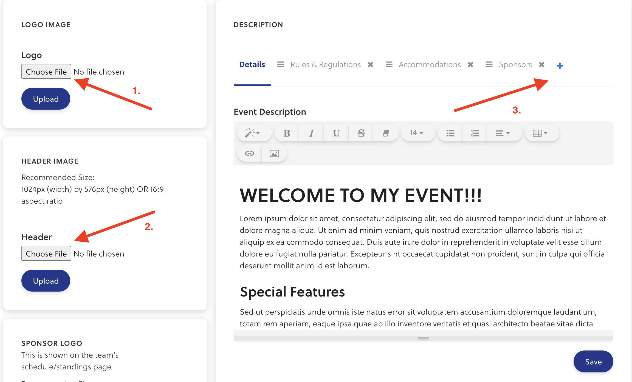Apply italic styling to event text
632x382 pixels.
311,133
